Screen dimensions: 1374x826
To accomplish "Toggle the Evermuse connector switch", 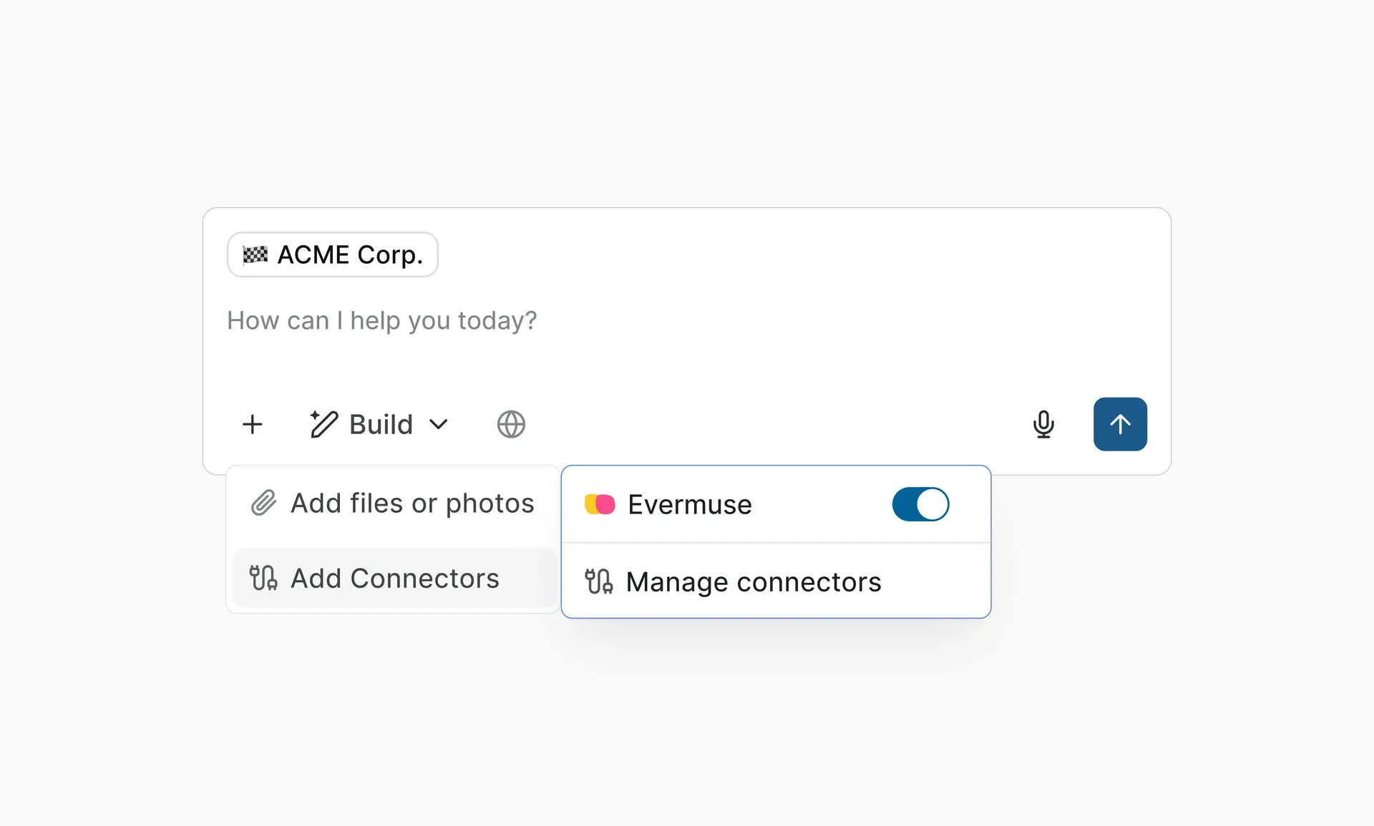I will tap(920, 504).
